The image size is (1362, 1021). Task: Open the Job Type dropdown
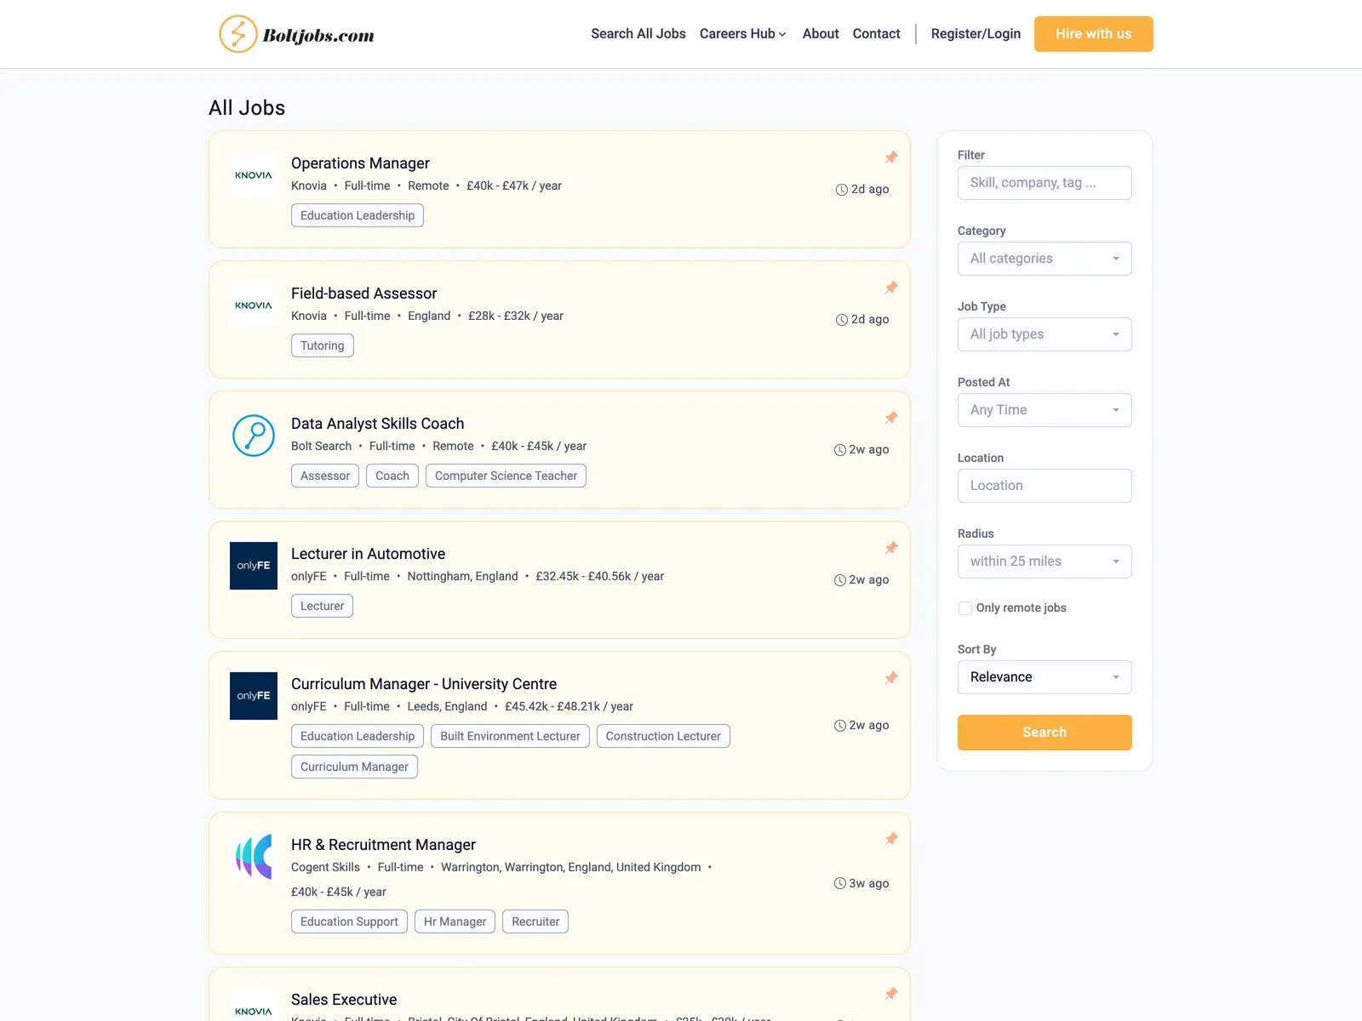1044,334
